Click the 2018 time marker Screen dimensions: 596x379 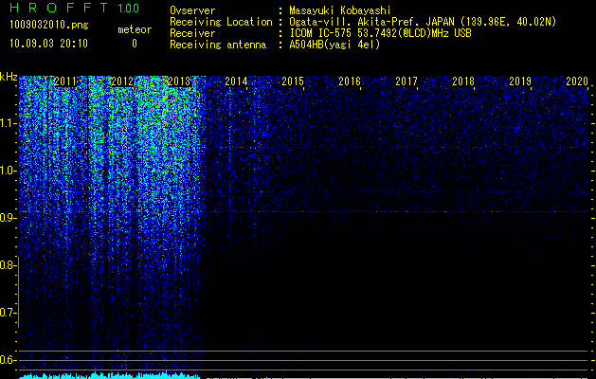[x=463, y=81]
